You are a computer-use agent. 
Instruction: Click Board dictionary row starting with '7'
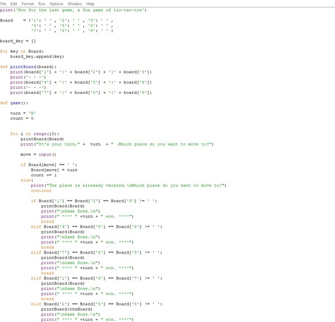coord(72,31)
